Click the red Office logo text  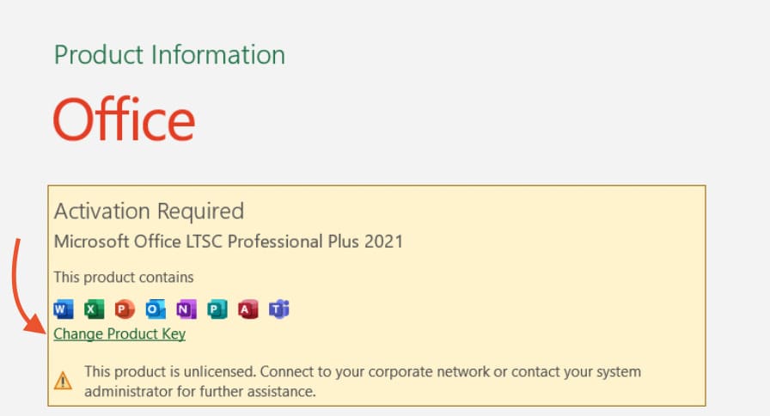coord(124,119)
